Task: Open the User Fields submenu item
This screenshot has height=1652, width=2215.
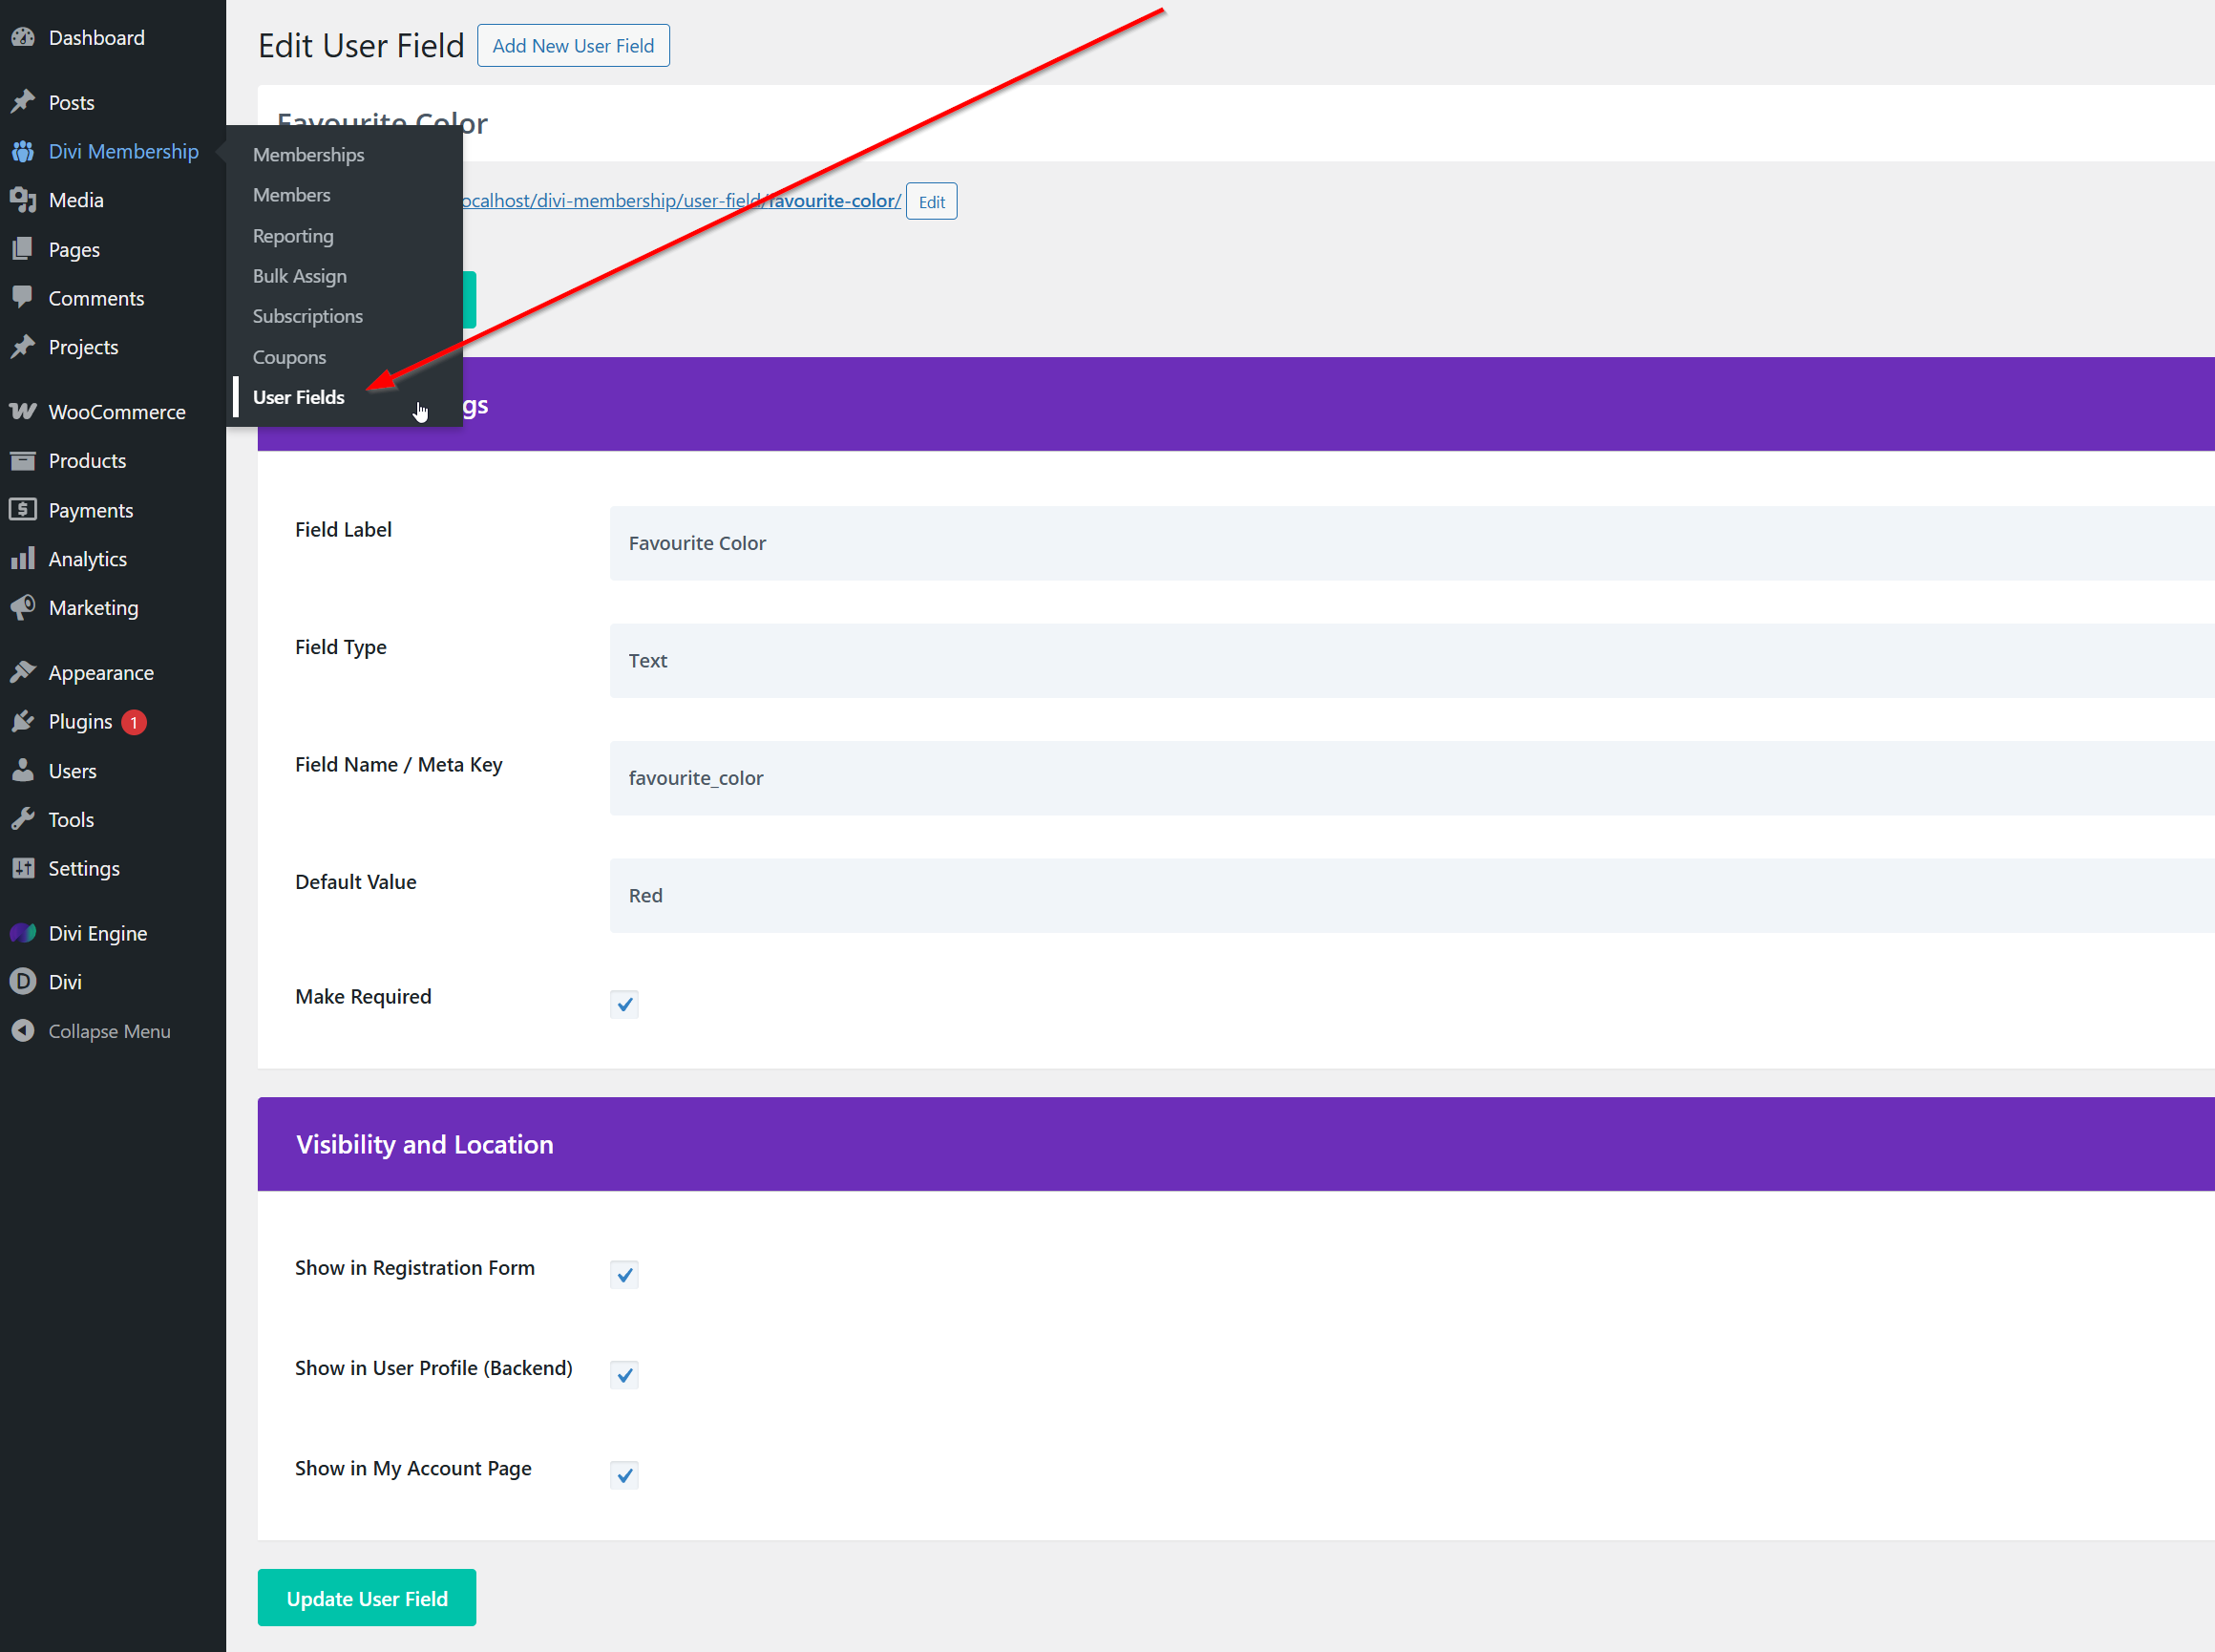Action: pos(298,397)
